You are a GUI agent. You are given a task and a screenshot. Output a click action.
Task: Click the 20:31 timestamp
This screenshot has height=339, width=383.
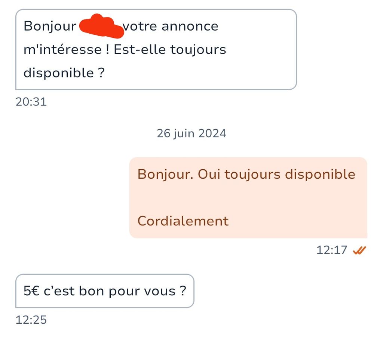(x=31, y=102)
